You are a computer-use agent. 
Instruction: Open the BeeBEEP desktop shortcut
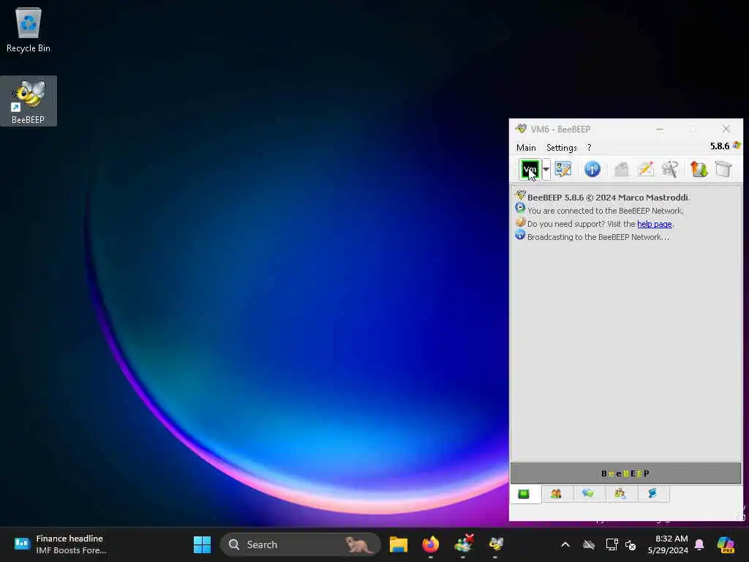(29, 101)
